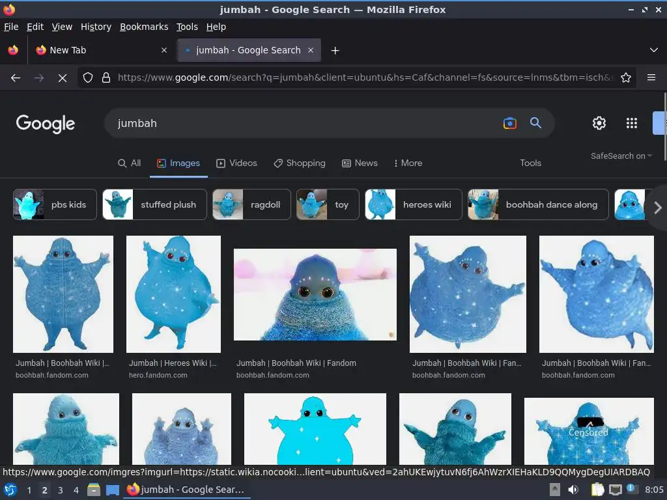List all tabs dropdown arrow
The image size is (667, 500).
[654, 50]
